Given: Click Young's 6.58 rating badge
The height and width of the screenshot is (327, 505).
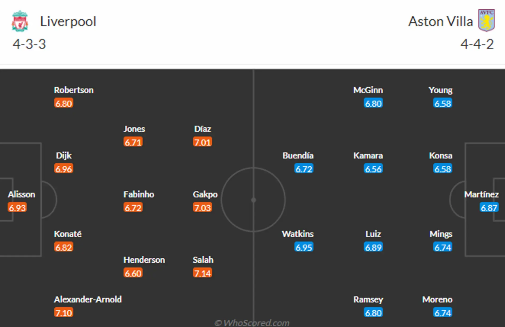Looking at the screenshot, I should pyautogui.click(x=443, y=103).
